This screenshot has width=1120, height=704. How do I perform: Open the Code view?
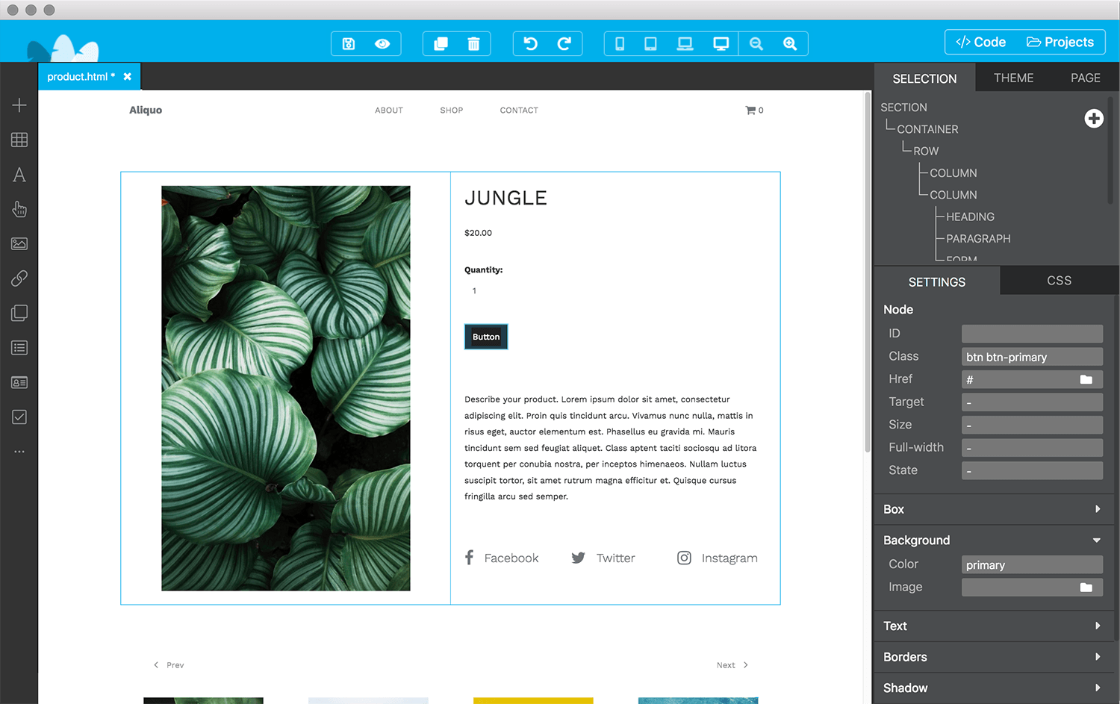click(979, 42)
